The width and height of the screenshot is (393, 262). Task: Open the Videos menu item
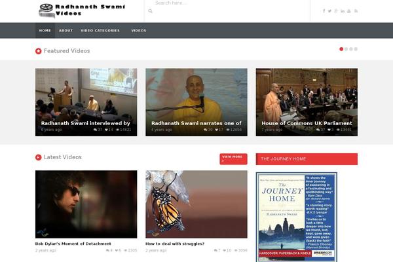(x=139, y=31)
